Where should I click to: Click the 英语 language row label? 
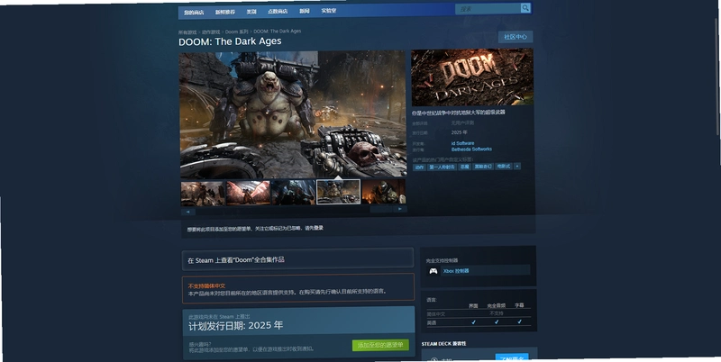click(432, 323)
